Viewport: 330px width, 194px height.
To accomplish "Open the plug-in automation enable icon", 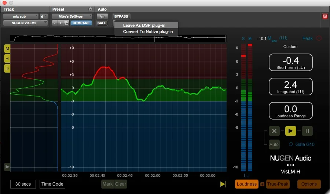I will pyautogui.click(x=102, y=17).
